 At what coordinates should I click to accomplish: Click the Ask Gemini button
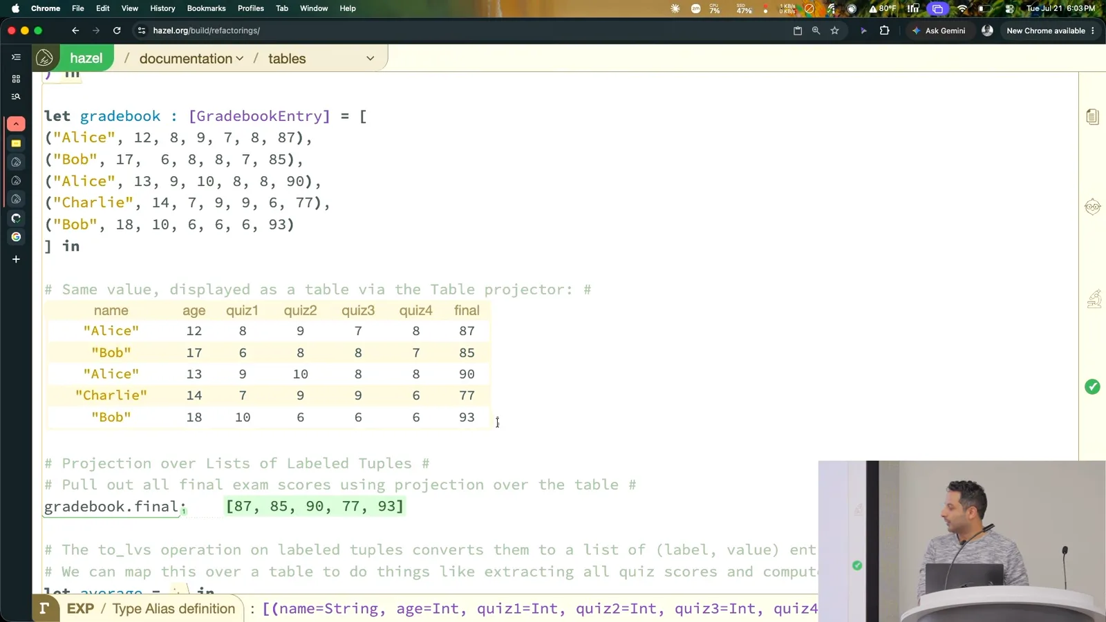pos(939,30)
